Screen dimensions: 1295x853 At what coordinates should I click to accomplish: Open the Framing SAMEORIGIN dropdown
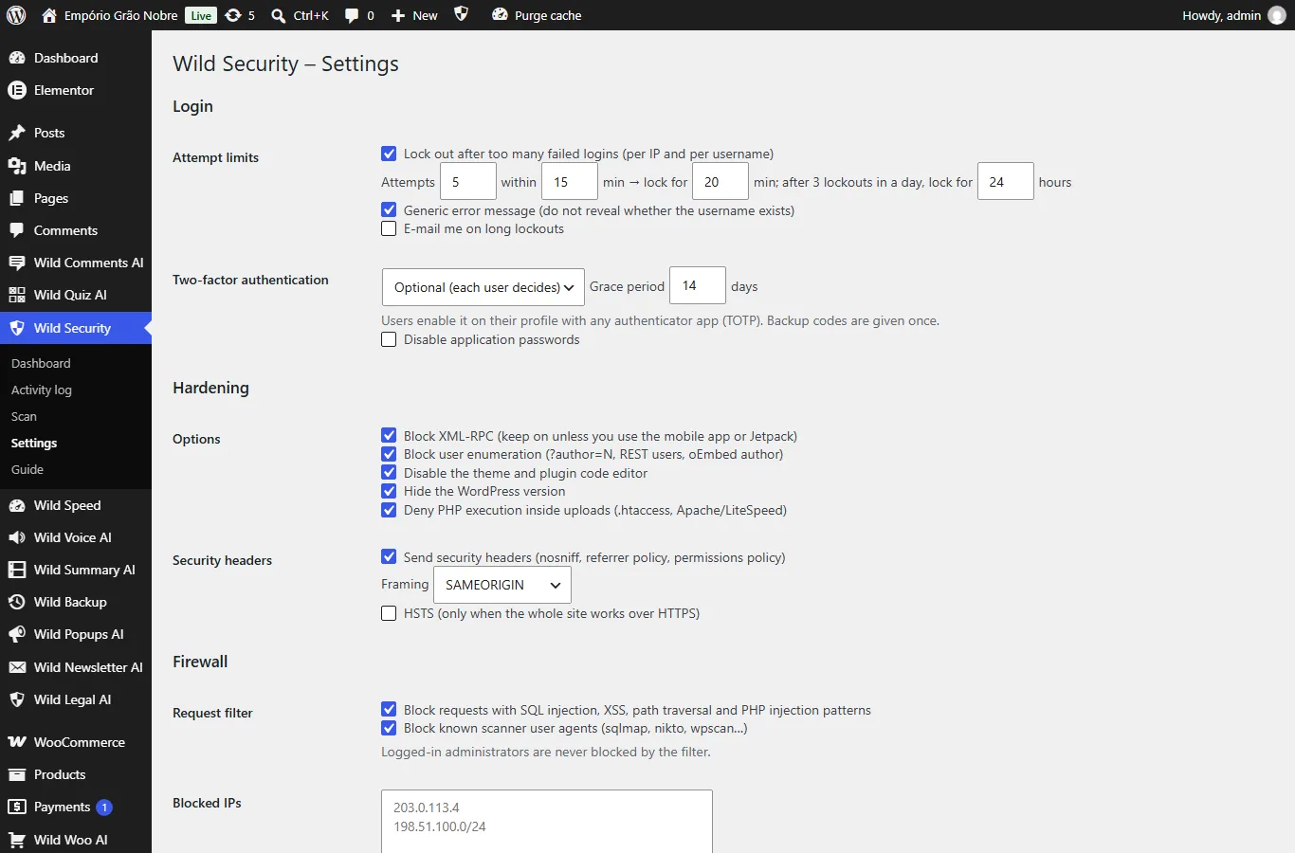pos(502,585)
